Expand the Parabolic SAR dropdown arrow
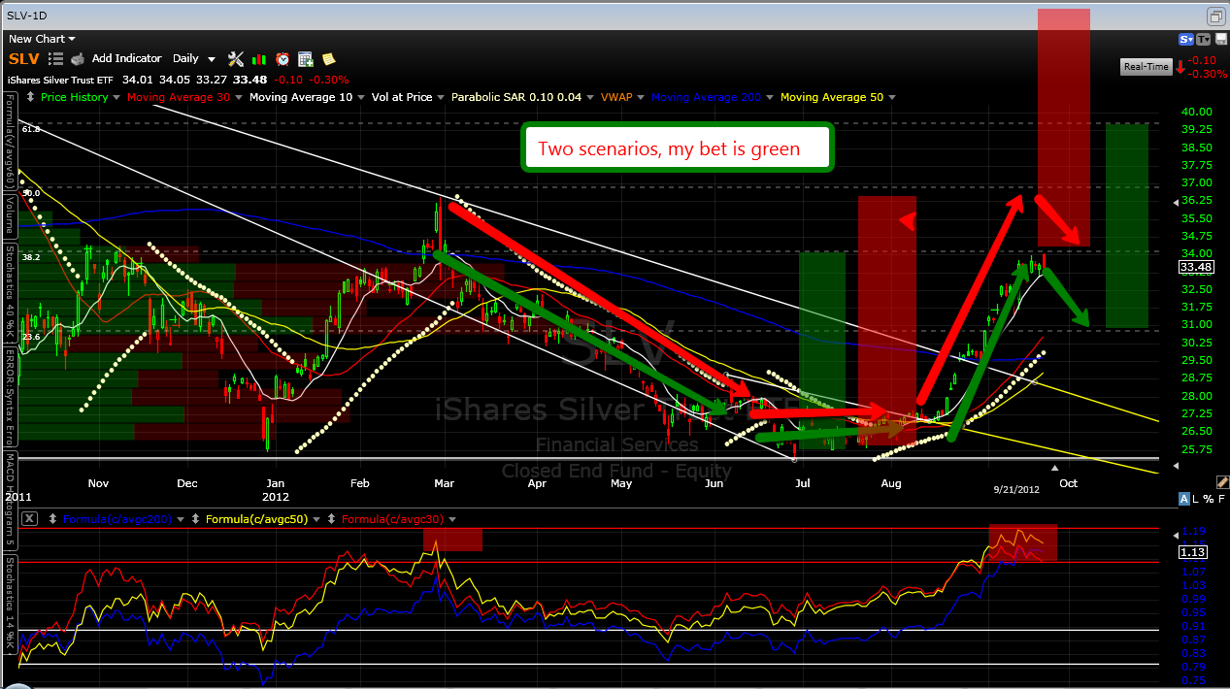Viewport: 1230px width, 689px height. pos(589,97)
